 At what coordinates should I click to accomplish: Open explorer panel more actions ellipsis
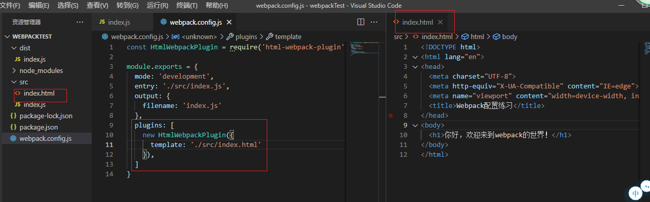79,22
